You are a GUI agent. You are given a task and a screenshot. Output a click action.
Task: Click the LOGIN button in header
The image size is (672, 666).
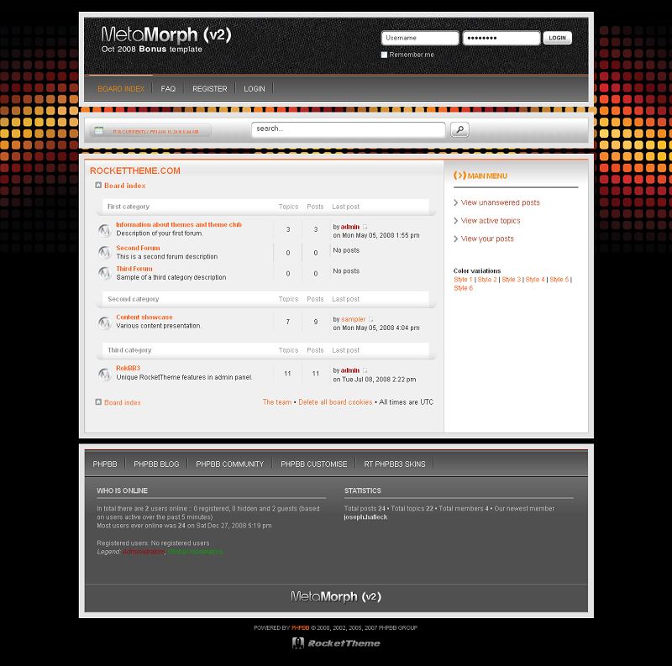click(557, 38)
